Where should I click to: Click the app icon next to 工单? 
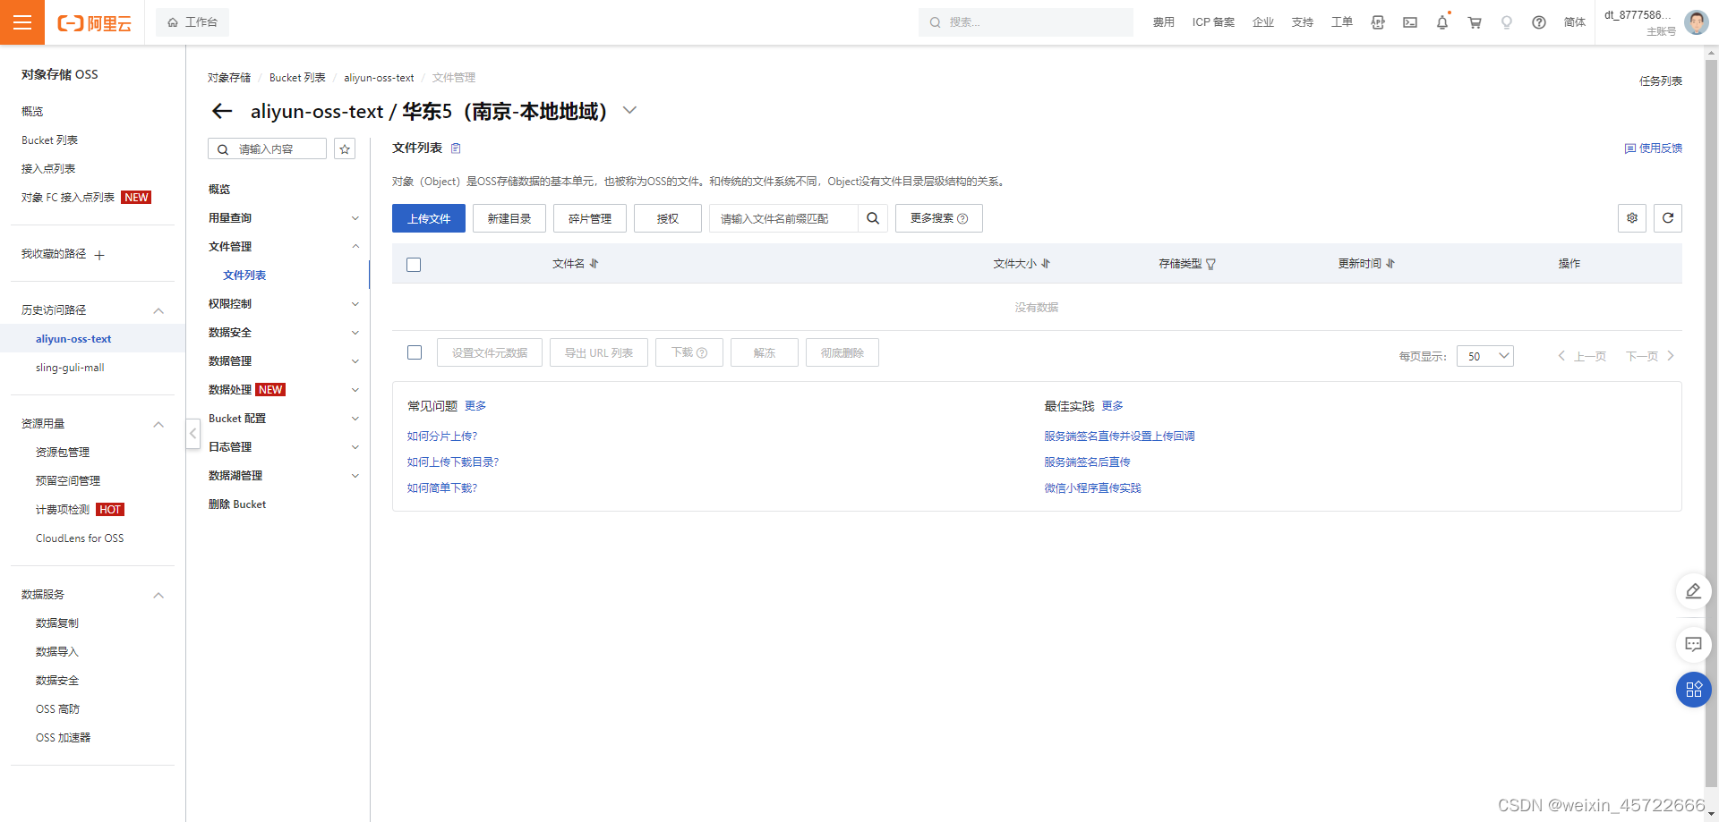point(1378,22)
